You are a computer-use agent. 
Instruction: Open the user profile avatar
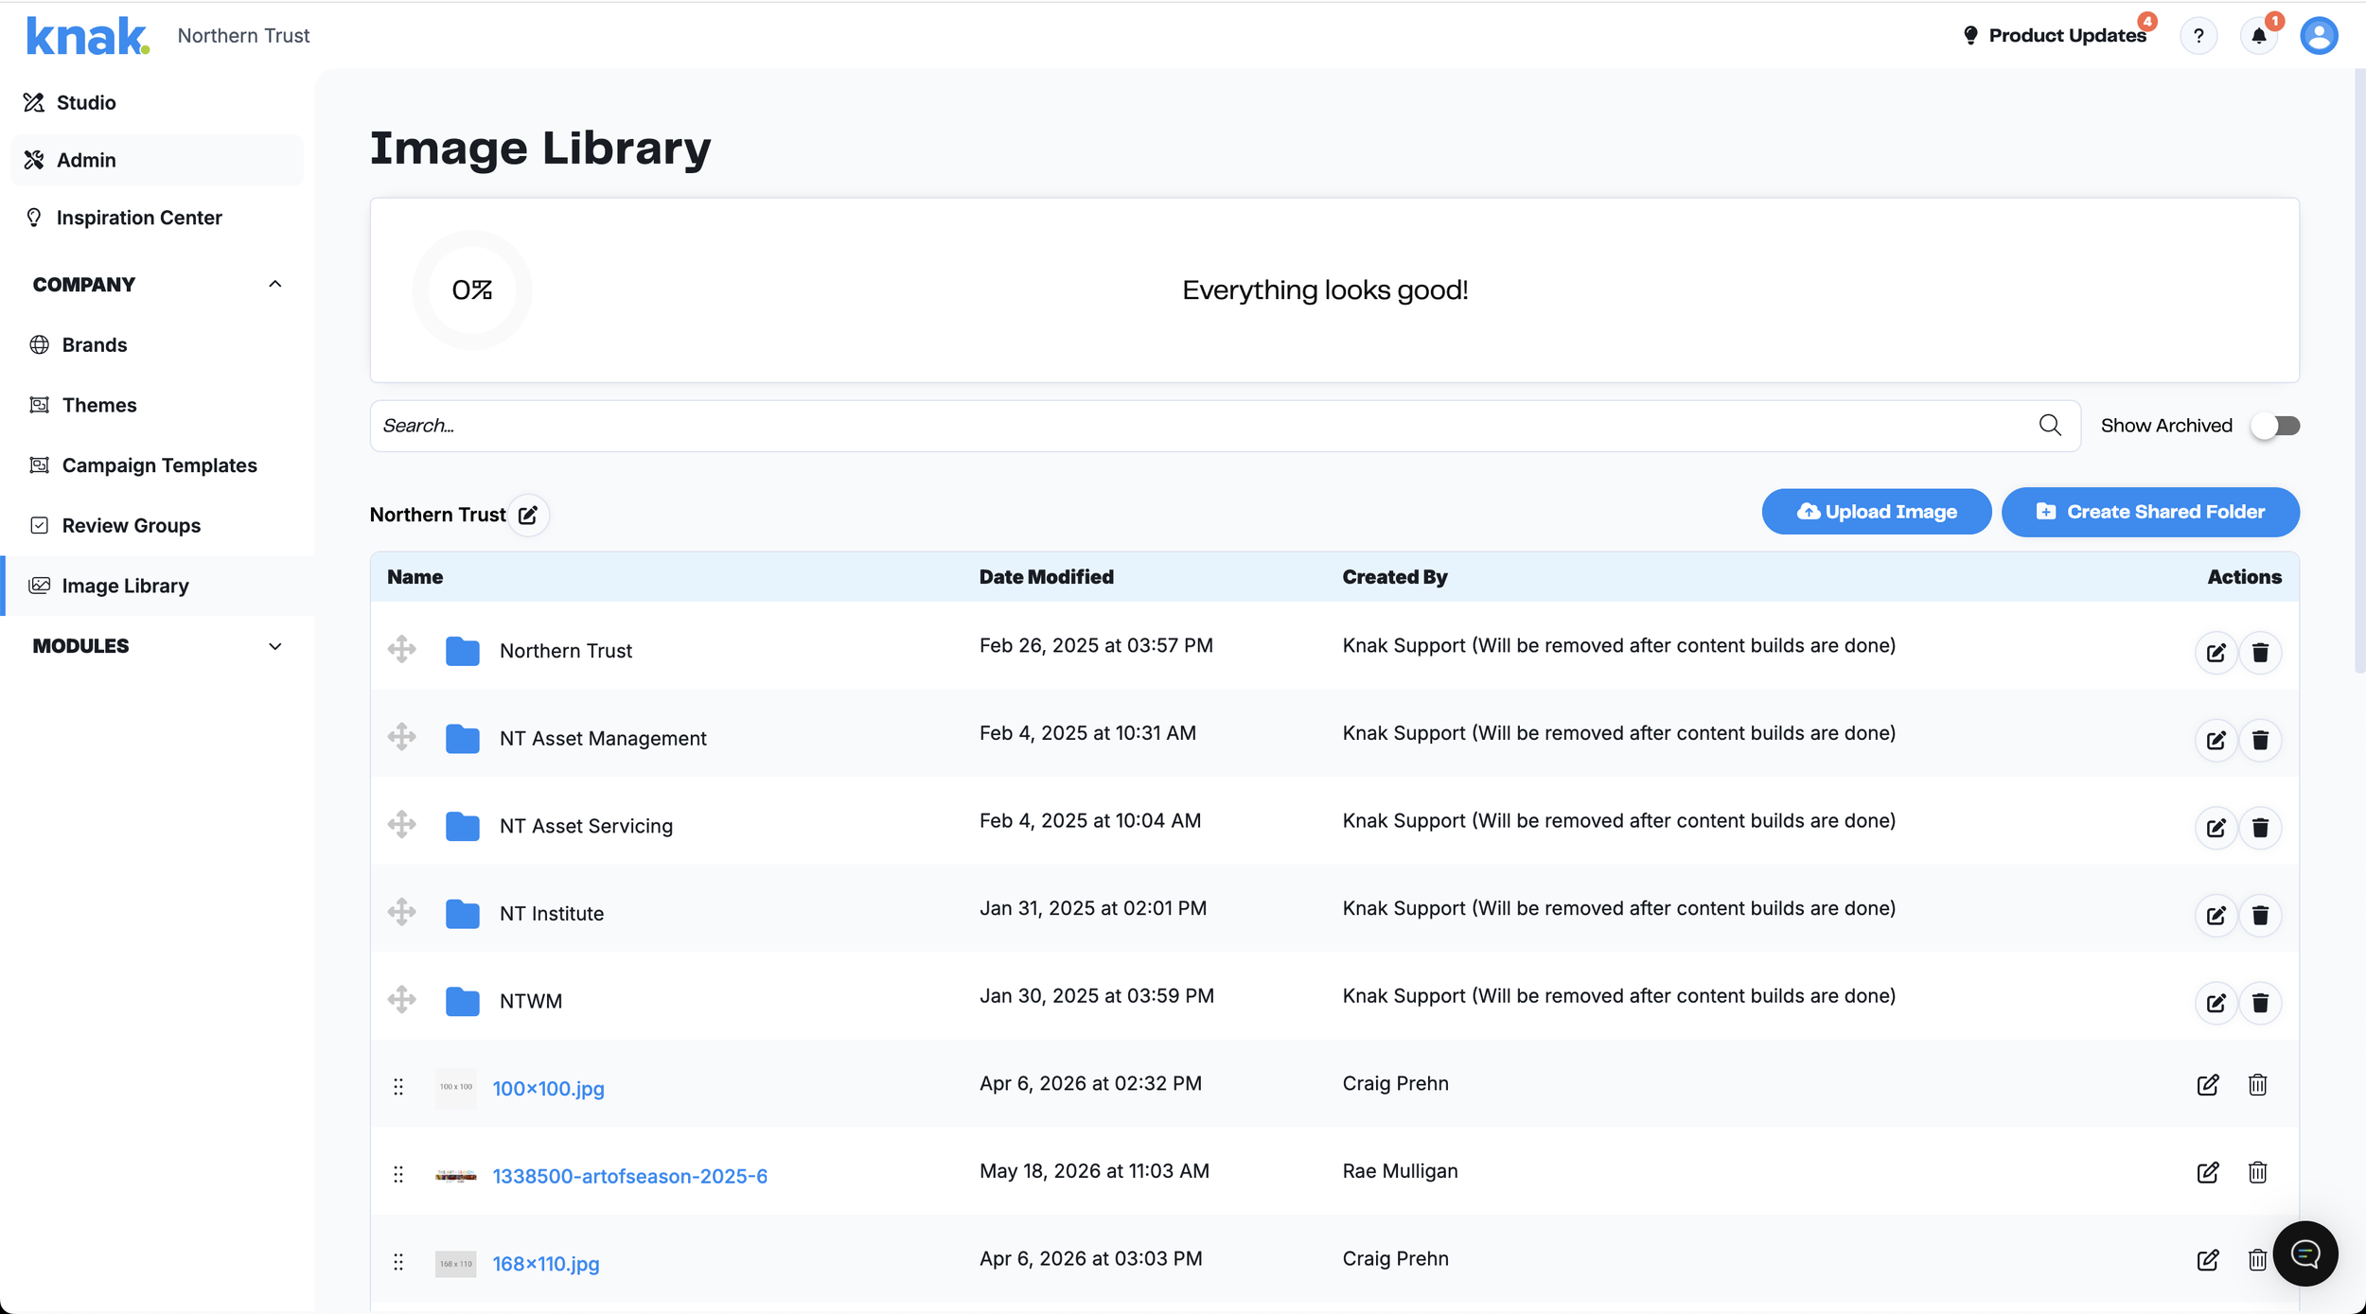2319,36
